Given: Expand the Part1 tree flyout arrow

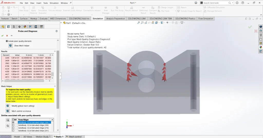Looking at the screenshot, I should point(61,23).
